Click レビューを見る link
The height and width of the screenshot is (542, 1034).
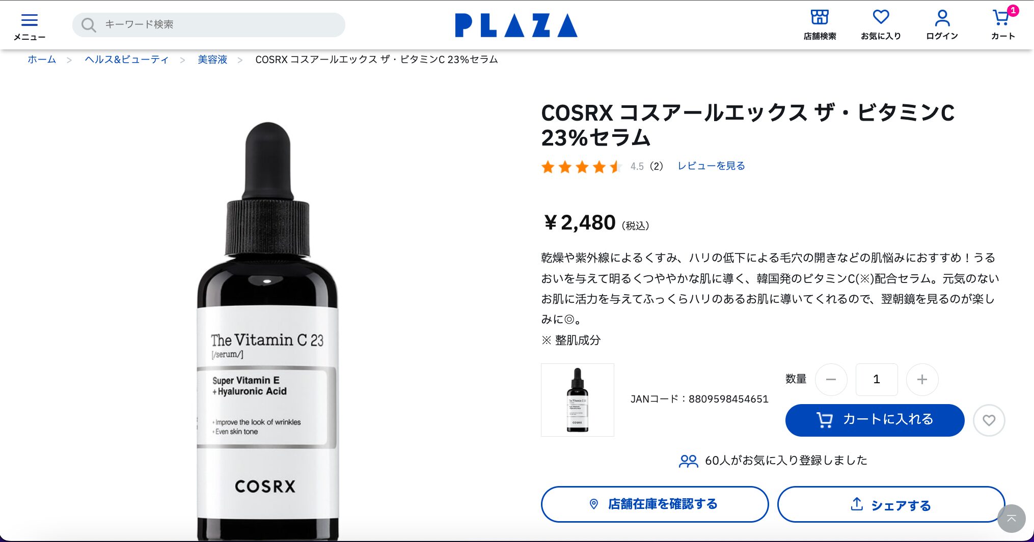tap(711, 166)
